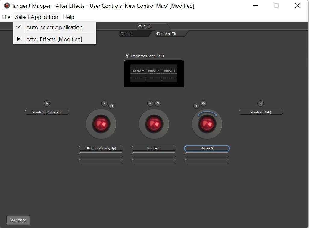Click dot button above middle trackerball
Image resolution: width=309 pixels, height=228 pixels.
[x=150, y=103]
